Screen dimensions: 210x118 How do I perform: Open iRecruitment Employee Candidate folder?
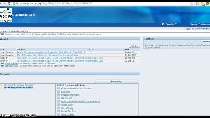pyautogui.click(x=19, y=85)
